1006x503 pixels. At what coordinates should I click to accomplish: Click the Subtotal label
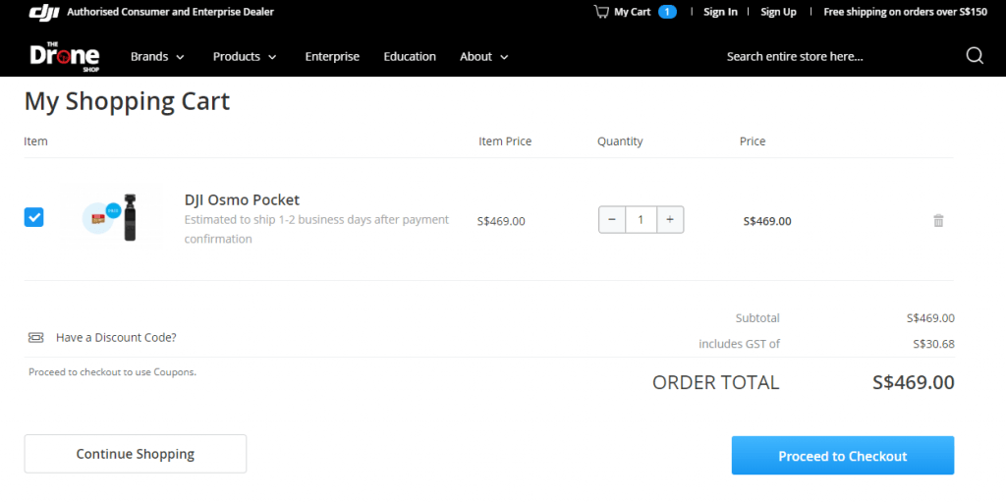[757, 317]
